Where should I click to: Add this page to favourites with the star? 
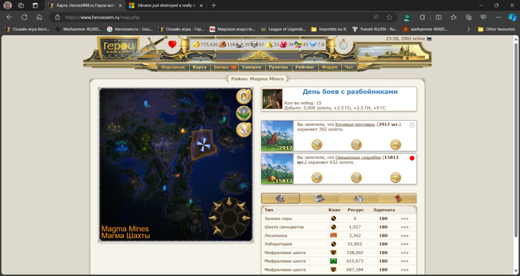pos(389,17)
